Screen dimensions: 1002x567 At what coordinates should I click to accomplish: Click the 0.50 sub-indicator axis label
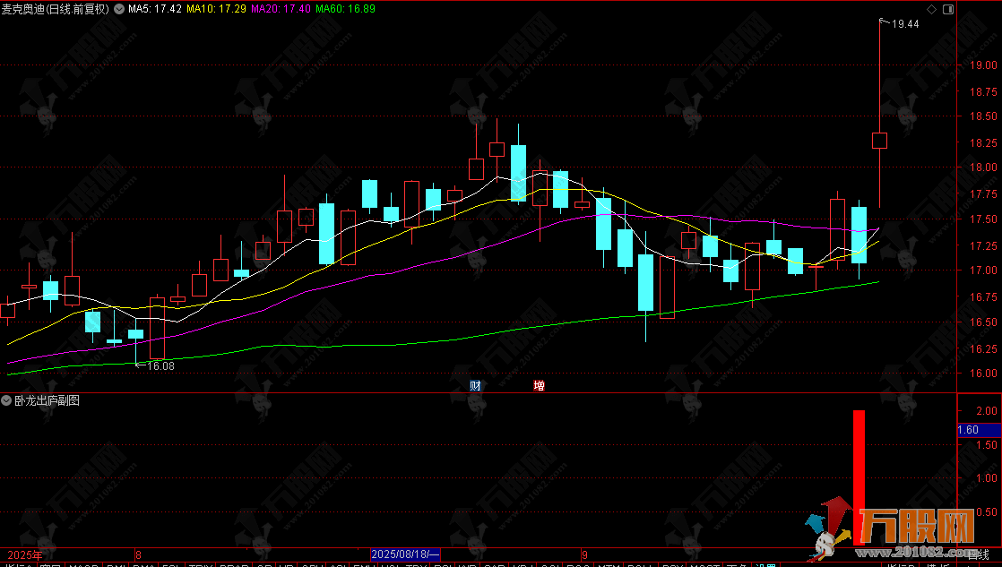point(987,511)
